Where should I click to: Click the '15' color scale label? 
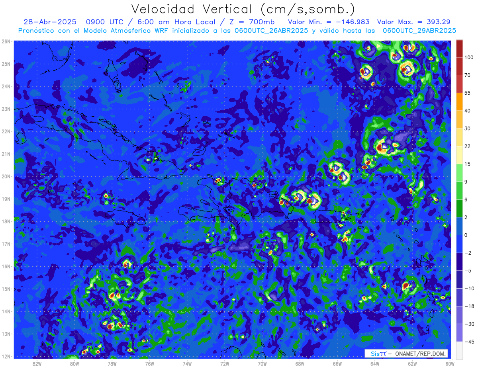click(467, 164)
